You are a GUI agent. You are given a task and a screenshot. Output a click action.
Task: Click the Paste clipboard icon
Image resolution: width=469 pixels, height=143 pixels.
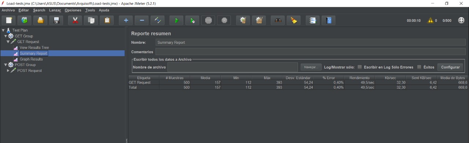pos(107,20)
